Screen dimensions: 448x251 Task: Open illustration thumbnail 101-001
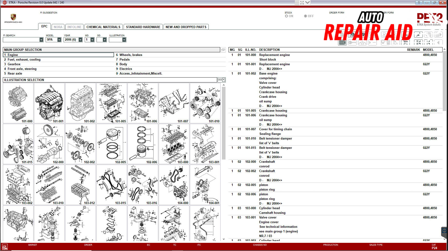point(49,103)
